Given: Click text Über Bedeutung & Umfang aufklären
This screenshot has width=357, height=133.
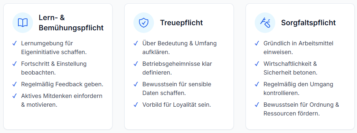Looking at the screenshot, I should point(179,47).
